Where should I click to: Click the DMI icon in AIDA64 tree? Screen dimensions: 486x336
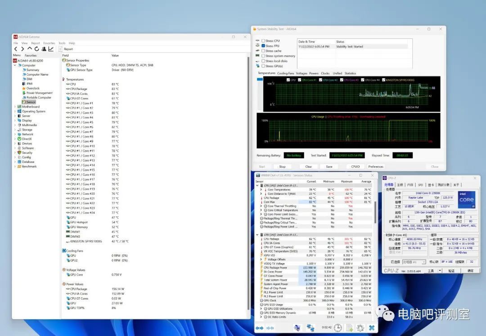[x=24, y=79]
